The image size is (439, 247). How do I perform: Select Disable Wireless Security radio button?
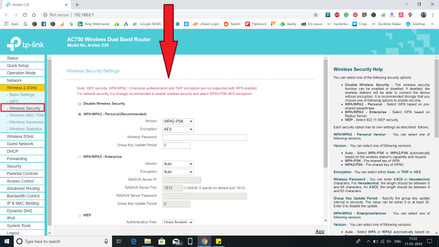click(x=79, y=103)
